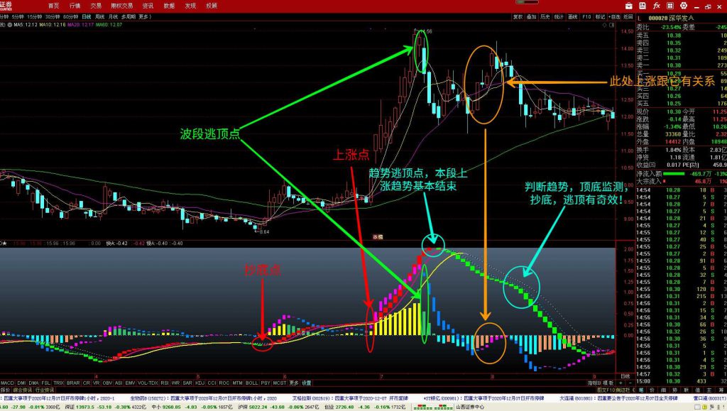Open the 行情 menu
Screen dimensions: 727x411
pos(75,5)
